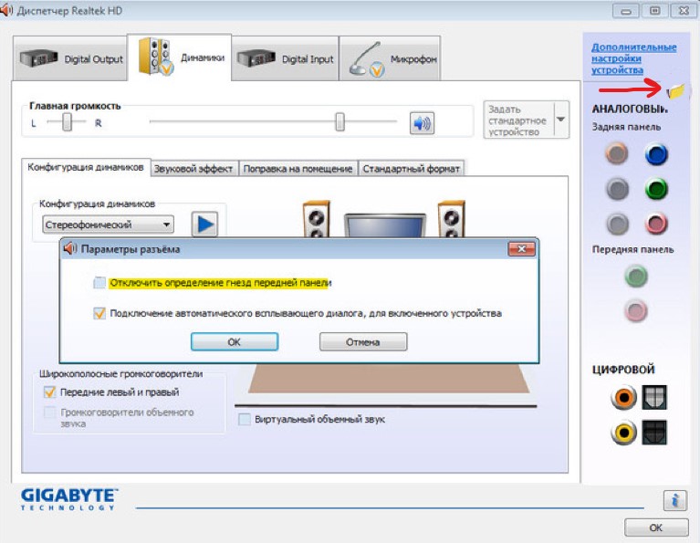Screen dimensions: 700x543
Task: Click the Главная громкость label
Action: pyautogui.click(x=75, y=106)
